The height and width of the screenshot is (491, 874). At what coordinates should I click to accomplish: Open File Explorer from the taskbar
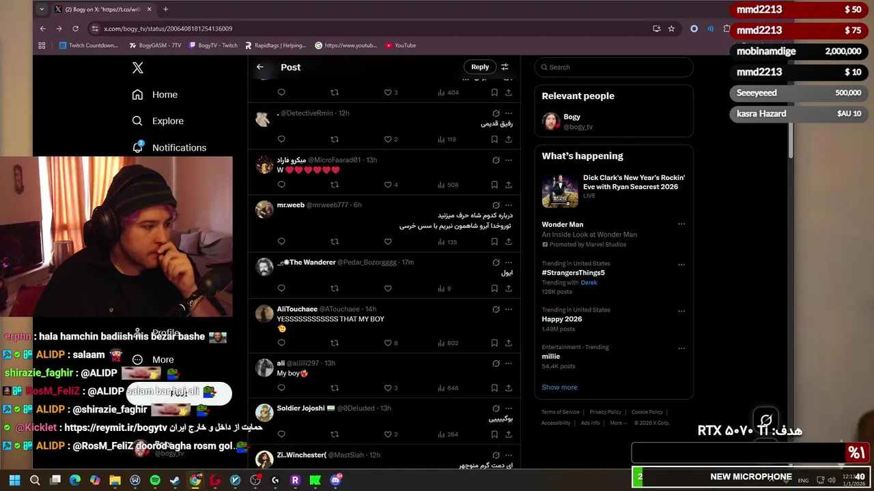click(x=115, y=480)
